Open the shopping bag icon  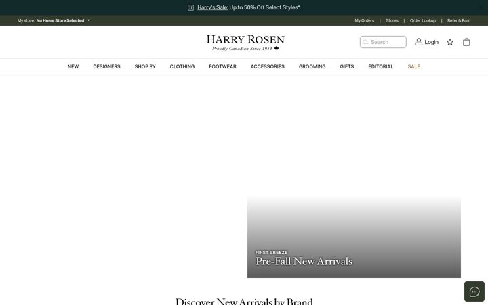[466, 42]
